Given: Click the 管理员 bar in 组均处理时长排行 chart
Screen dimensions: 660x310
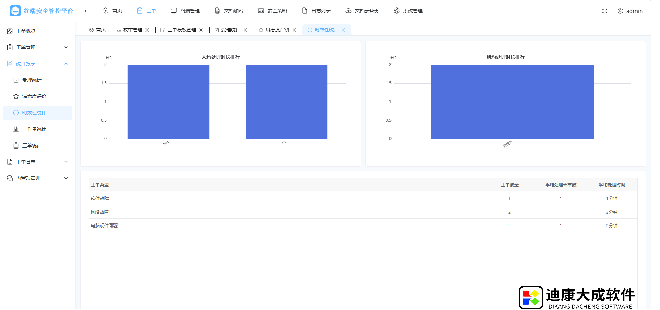Looking at the screenshot, I should tap(512, 102).
